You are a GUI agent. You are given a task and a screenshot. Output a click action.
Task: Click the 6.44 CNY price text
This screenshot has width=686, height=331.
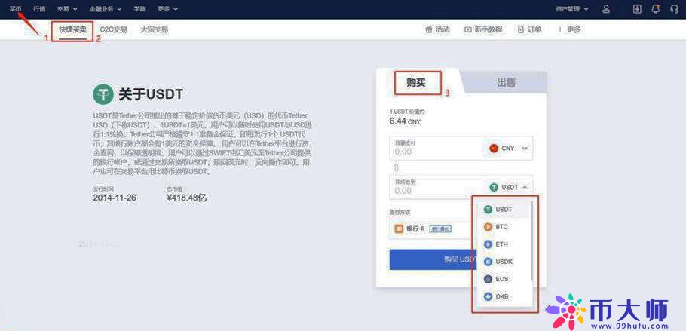[x=405, y=121]
